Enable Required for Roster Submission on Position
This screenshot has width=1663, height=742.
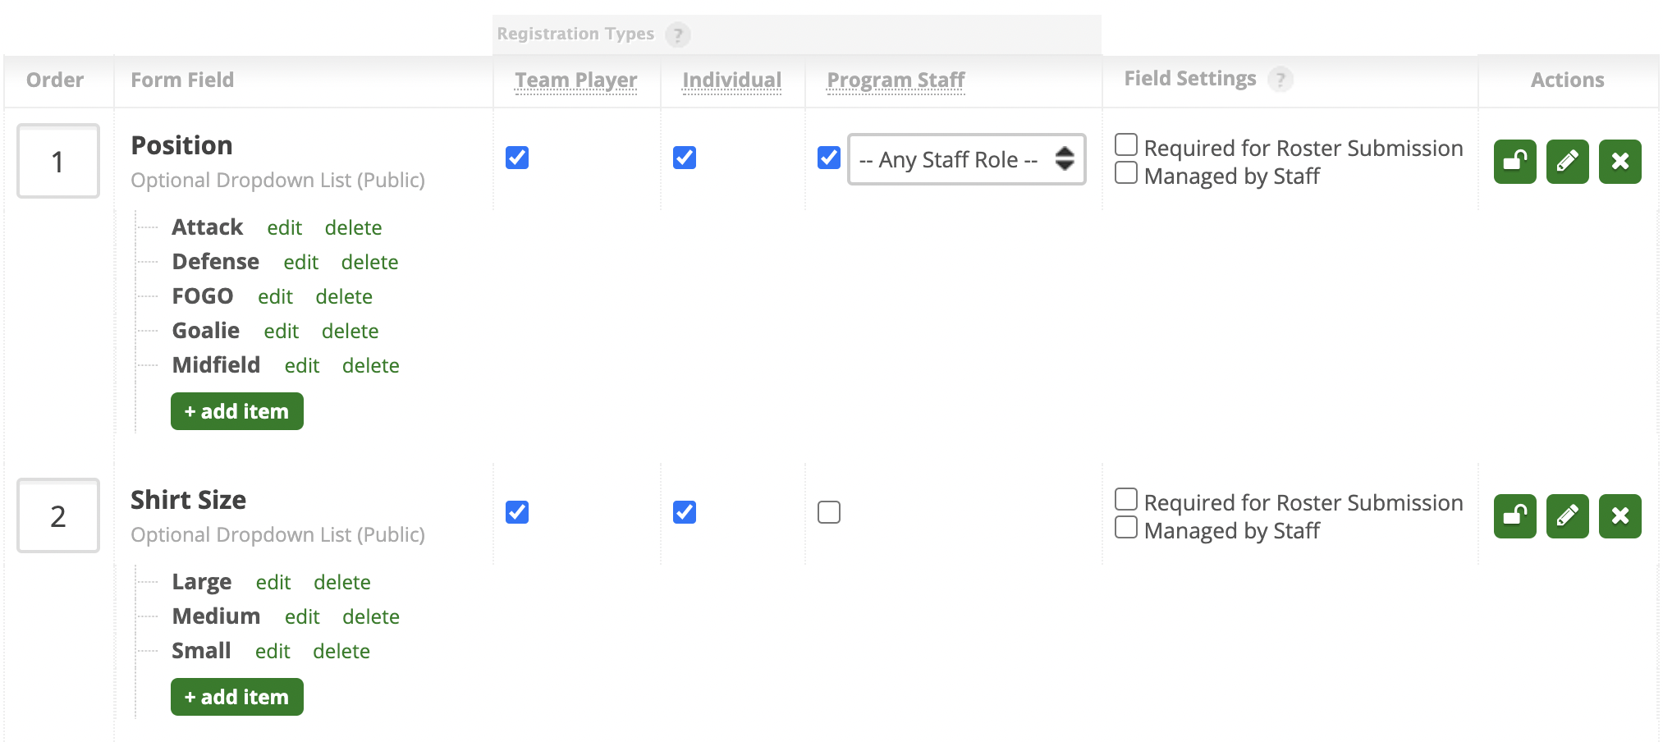(1126, 145)
